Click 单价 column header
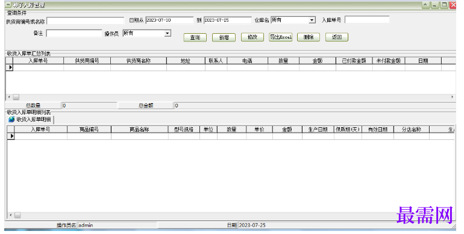 [x=259, y=130]
